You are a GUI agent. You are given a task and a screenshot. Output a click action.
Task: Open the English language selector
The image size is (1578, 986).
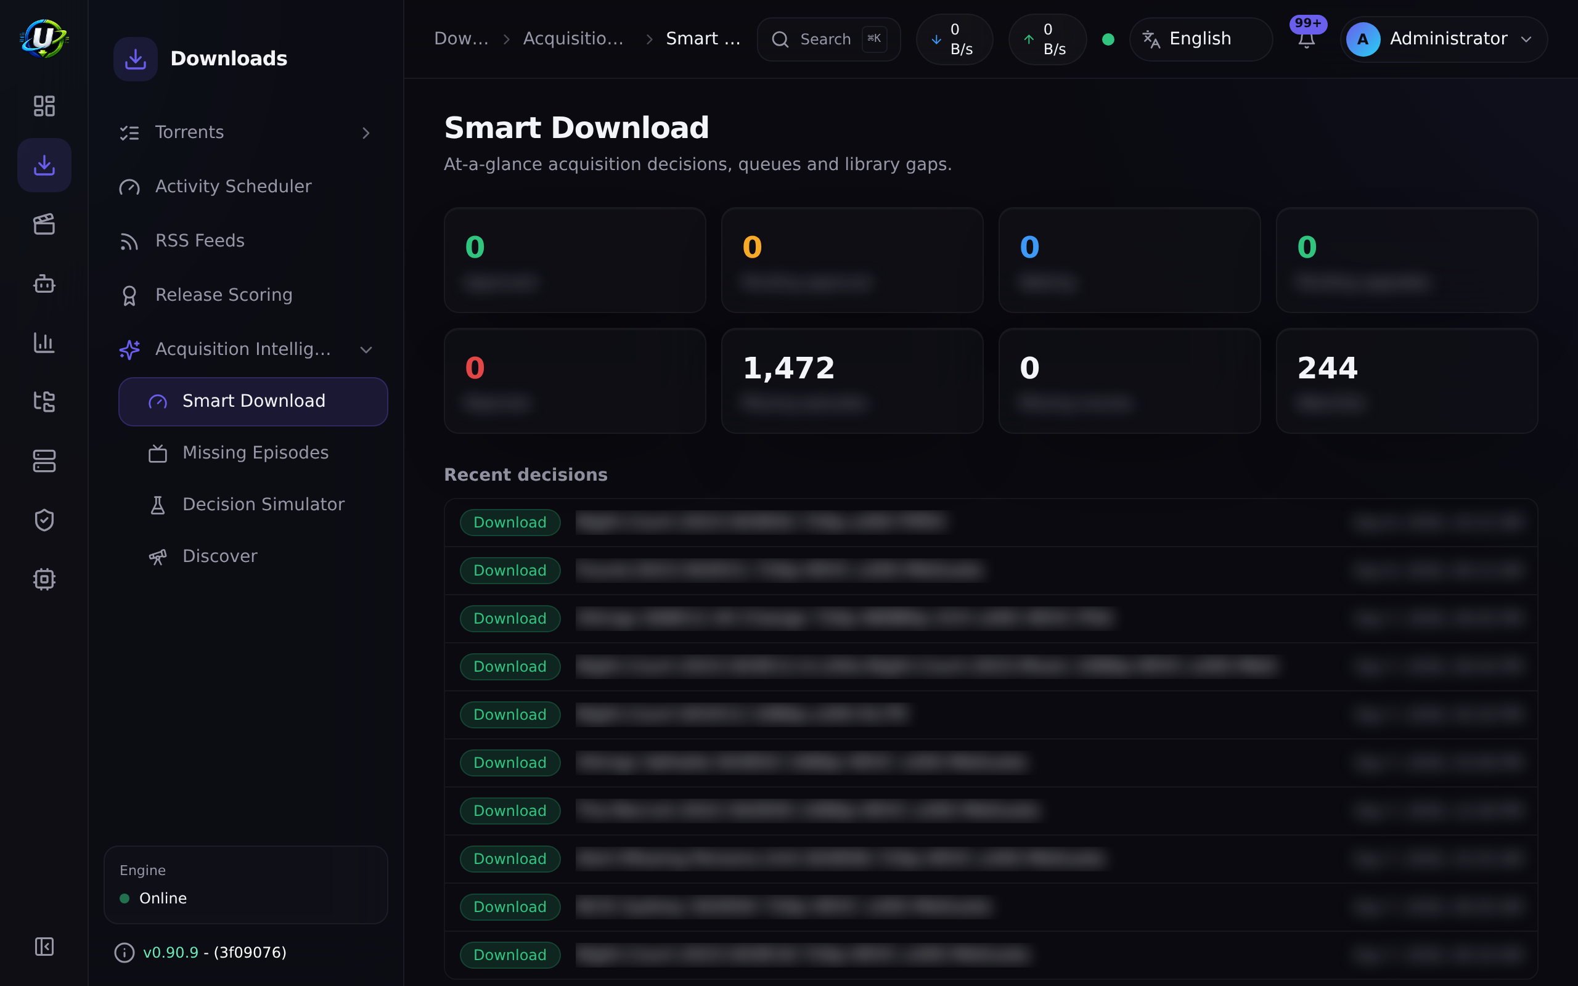tap(1201, 39)
